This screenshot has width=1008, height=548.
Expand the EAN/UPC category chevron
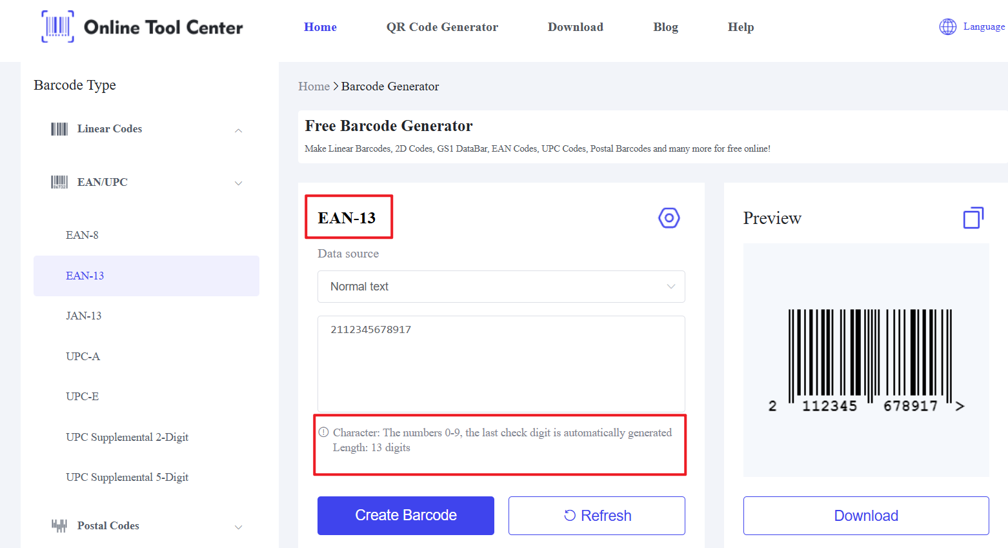[238, 183]
